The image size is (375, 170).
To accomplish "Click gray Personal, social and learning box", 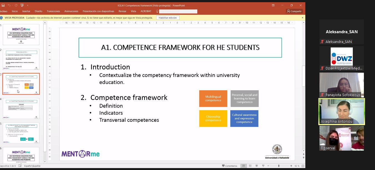I will (x=245, y=99).
